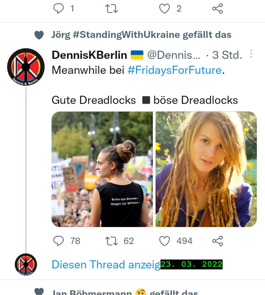Like the top tweet with 2 likes
Viewport: 265px width, 295px height.
pyautogui.click(x=165, y=9)
